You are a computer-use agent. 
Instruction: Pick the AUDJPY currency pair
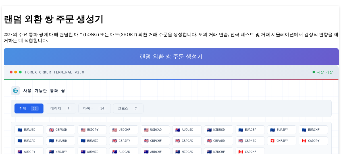click(x=29, y=151)
